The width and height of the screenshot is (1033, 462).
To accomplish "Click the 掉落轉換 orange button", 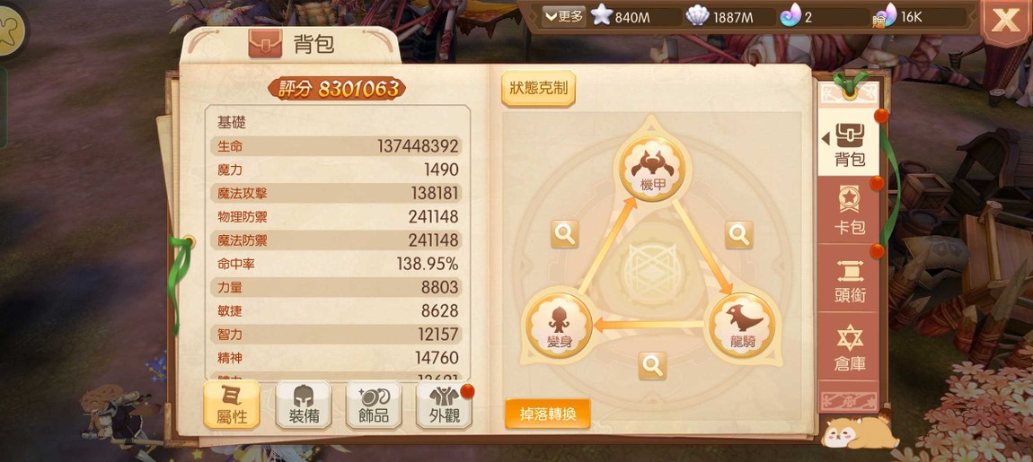I will click(547, 414).
